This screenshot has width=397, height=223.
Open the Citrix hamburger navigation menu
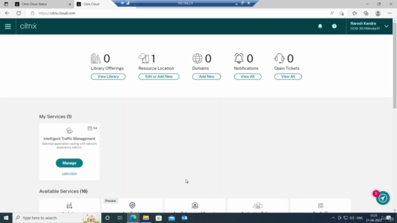pyautogui.click(x=8, y=26)
